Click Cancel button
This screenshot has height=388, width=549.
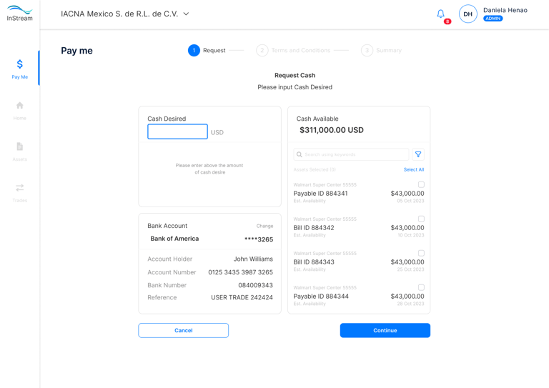(x=184, y=330)
